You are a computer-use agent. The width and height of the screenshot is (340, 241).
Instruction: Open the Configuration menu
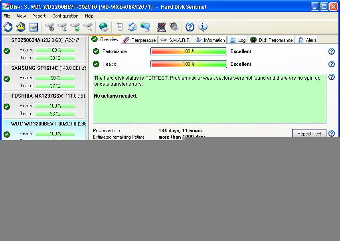[x=65, y=16]
